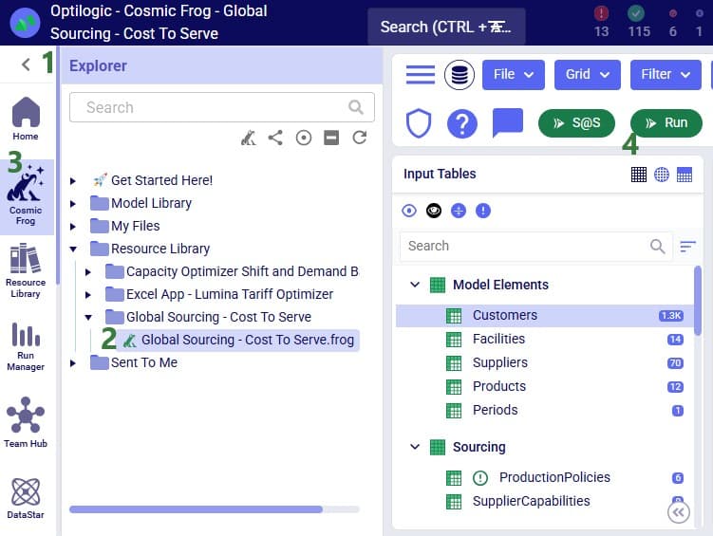Click the globe icon in Input Tables
713x536 pixels.
click(662, 175)
